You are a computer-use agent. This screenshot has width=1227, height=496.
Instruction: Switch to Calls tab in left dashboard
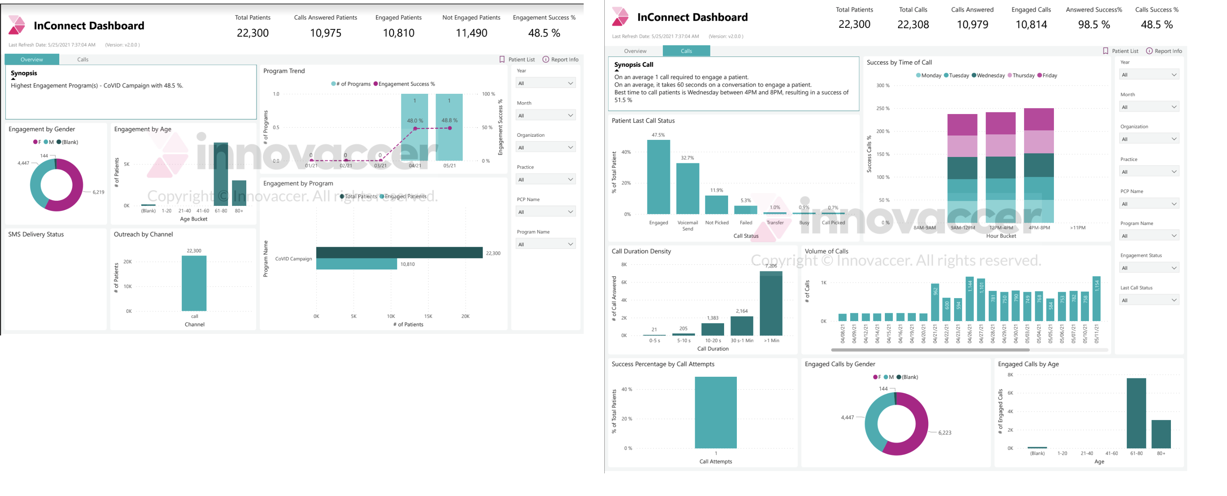[83, 60]
